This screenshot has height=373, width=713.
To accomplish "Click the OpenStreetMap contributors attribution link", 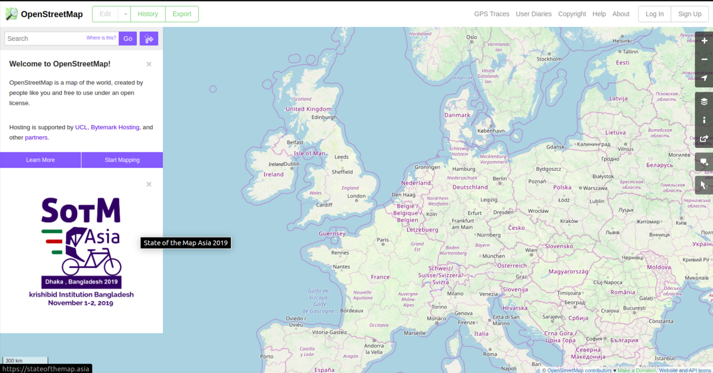I will (580, 370).
